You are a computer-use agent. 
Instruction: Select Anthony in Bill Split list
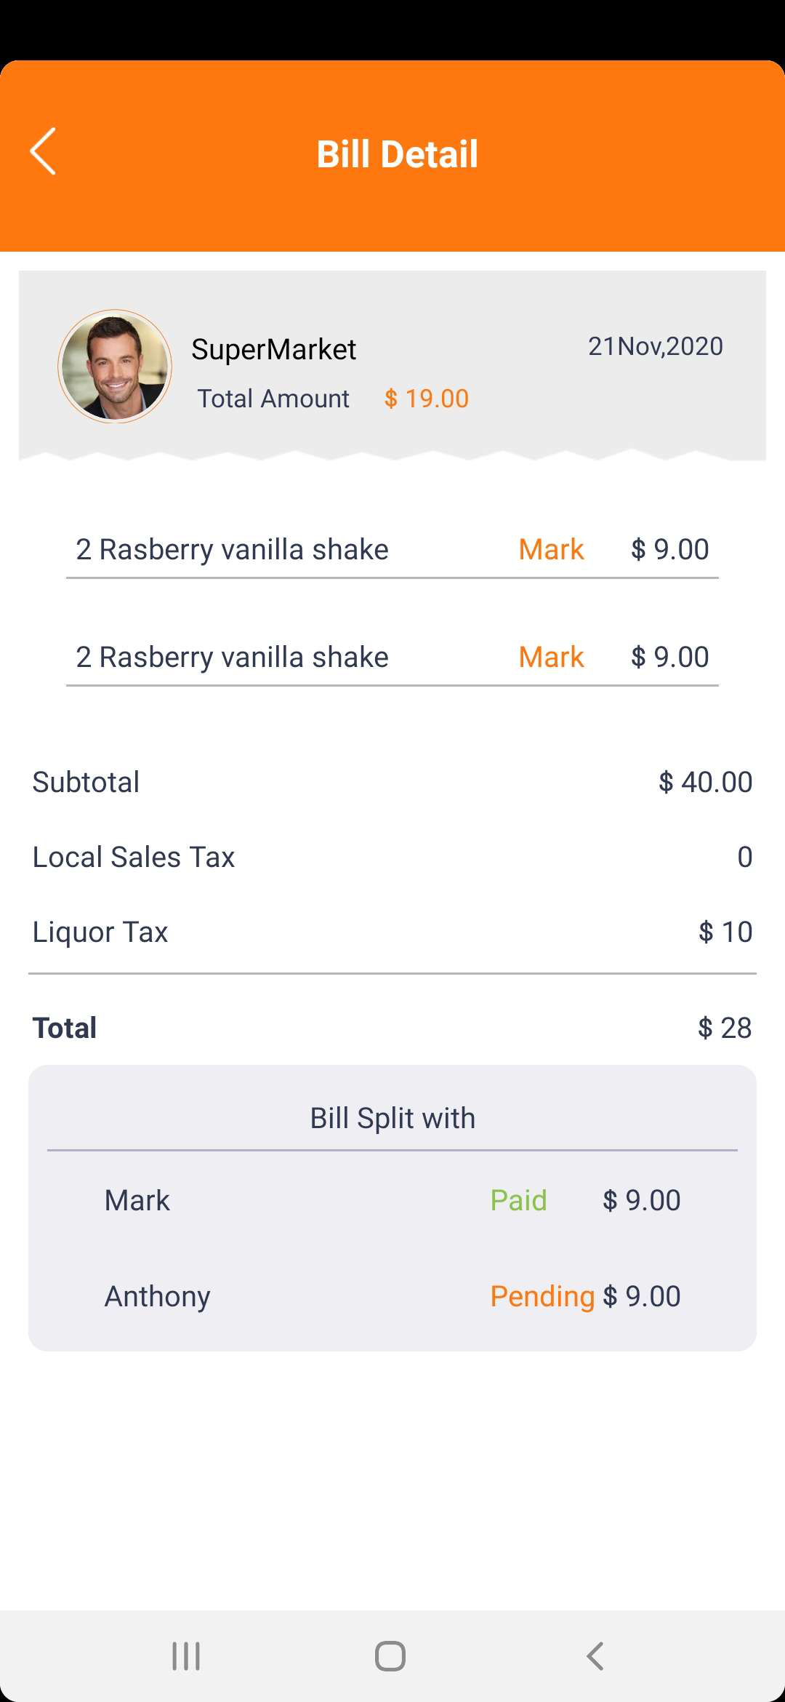click(158, 1296)
